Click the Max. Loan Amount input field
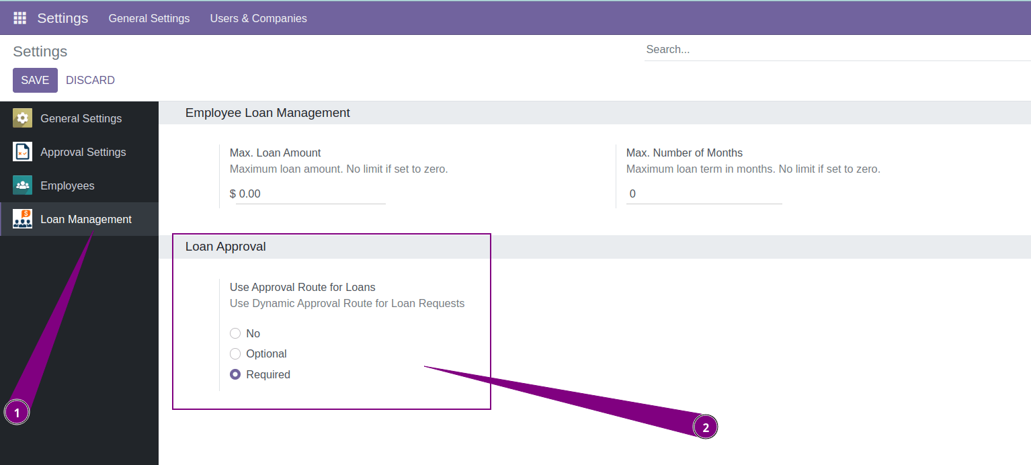Screen dimensions: 1031x465 (x=309, y=194)
